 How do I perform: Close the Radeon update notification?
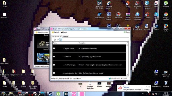(x=149, y=87)
